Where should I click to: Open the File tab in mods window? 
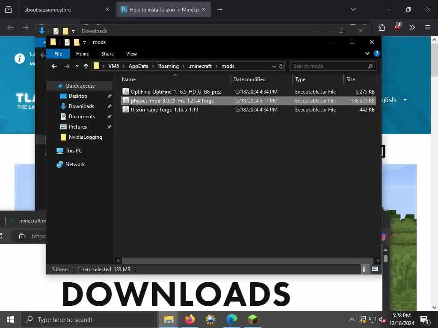tap(58, 54)
